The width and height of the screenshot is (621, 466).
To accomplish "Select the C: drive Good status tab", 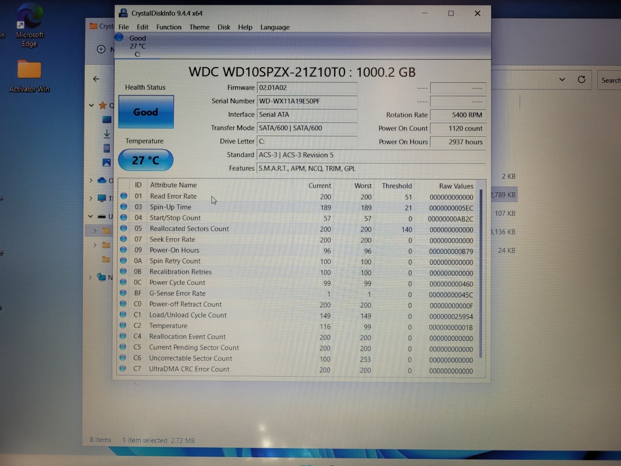I will pos(138,46).
